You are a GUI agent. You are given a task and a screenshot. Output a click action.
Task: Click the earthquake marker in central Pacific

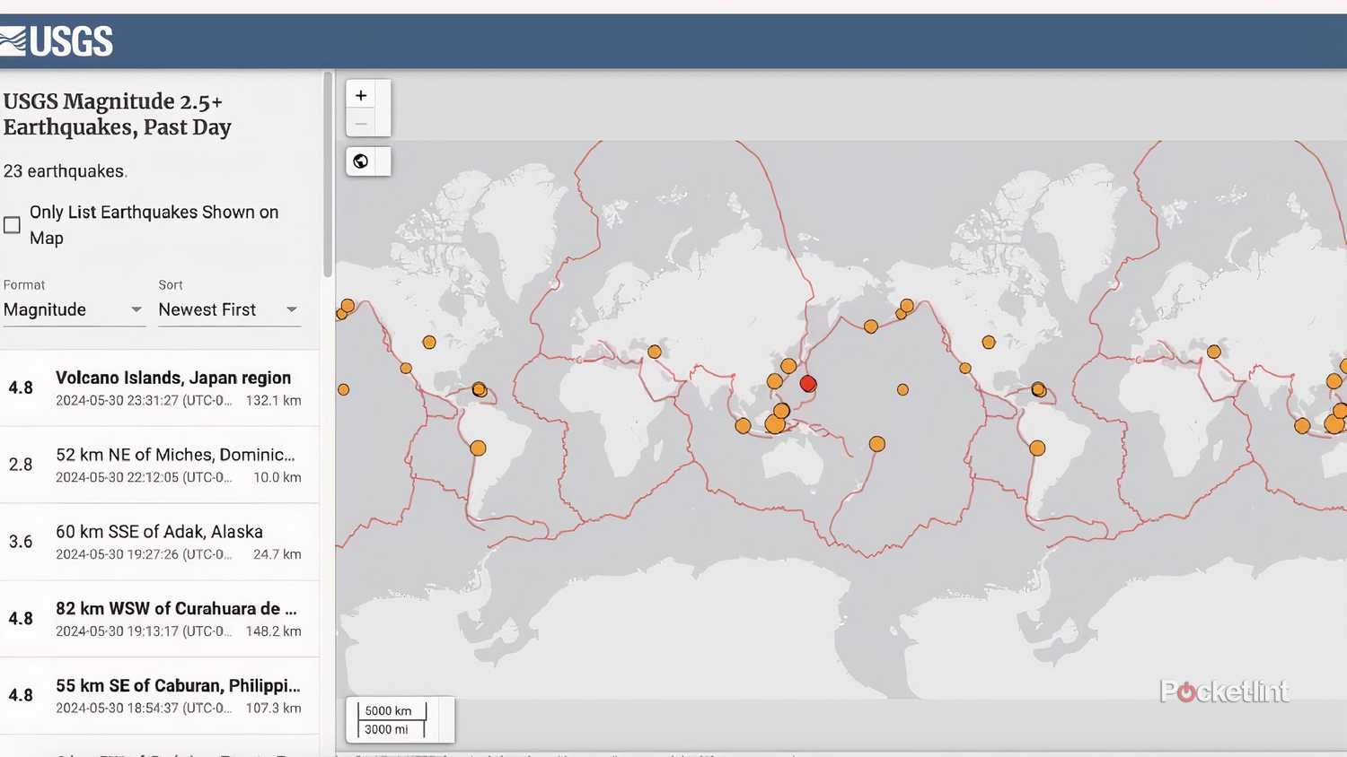coord(902,389)
